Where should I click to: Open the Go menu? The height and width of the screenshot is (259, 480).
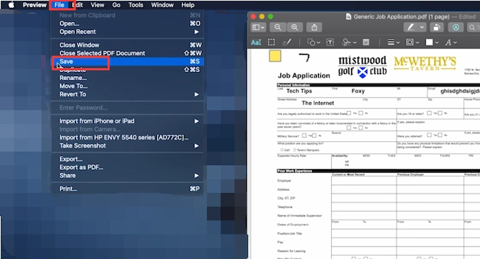tap(117, 5)
